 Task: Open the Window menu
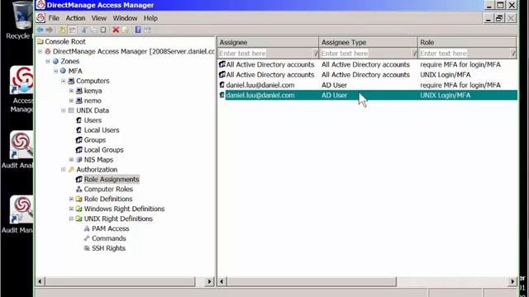click(x=125, y=18)
